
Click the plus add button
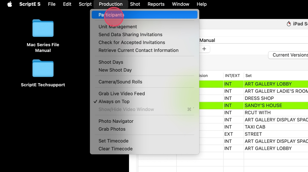[x=204, y=49]
